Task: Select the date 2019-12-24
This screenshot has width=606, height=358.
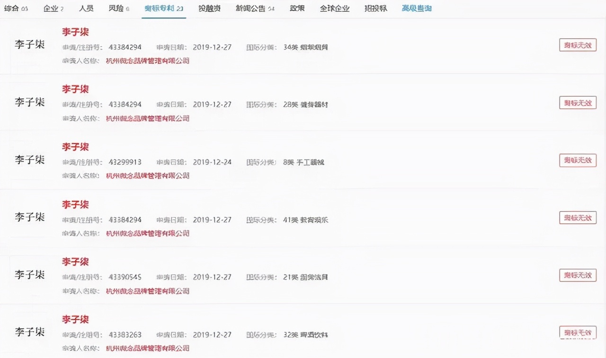Action: click(212, 162)
